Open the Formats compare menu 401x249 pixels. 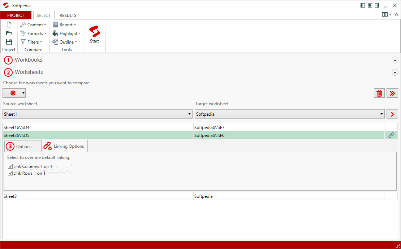pos(33,34)
